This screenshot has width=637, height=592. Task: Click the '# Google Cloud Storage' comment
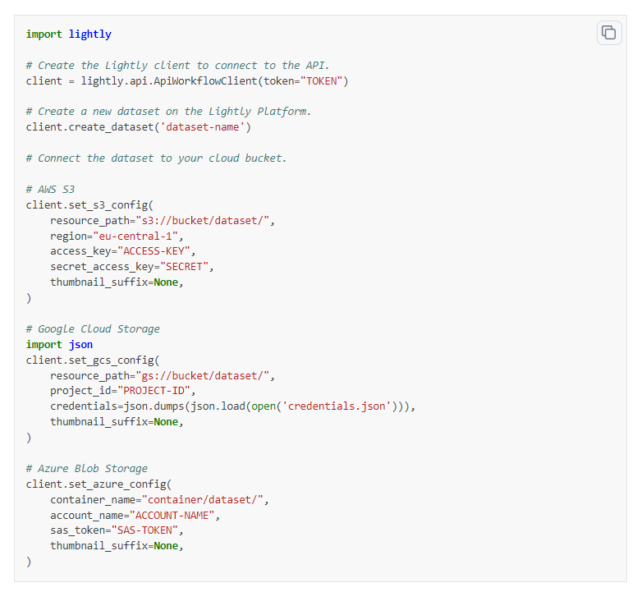93,328
